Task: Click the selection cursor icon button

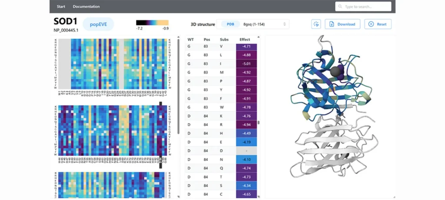Action: point(316,24)
